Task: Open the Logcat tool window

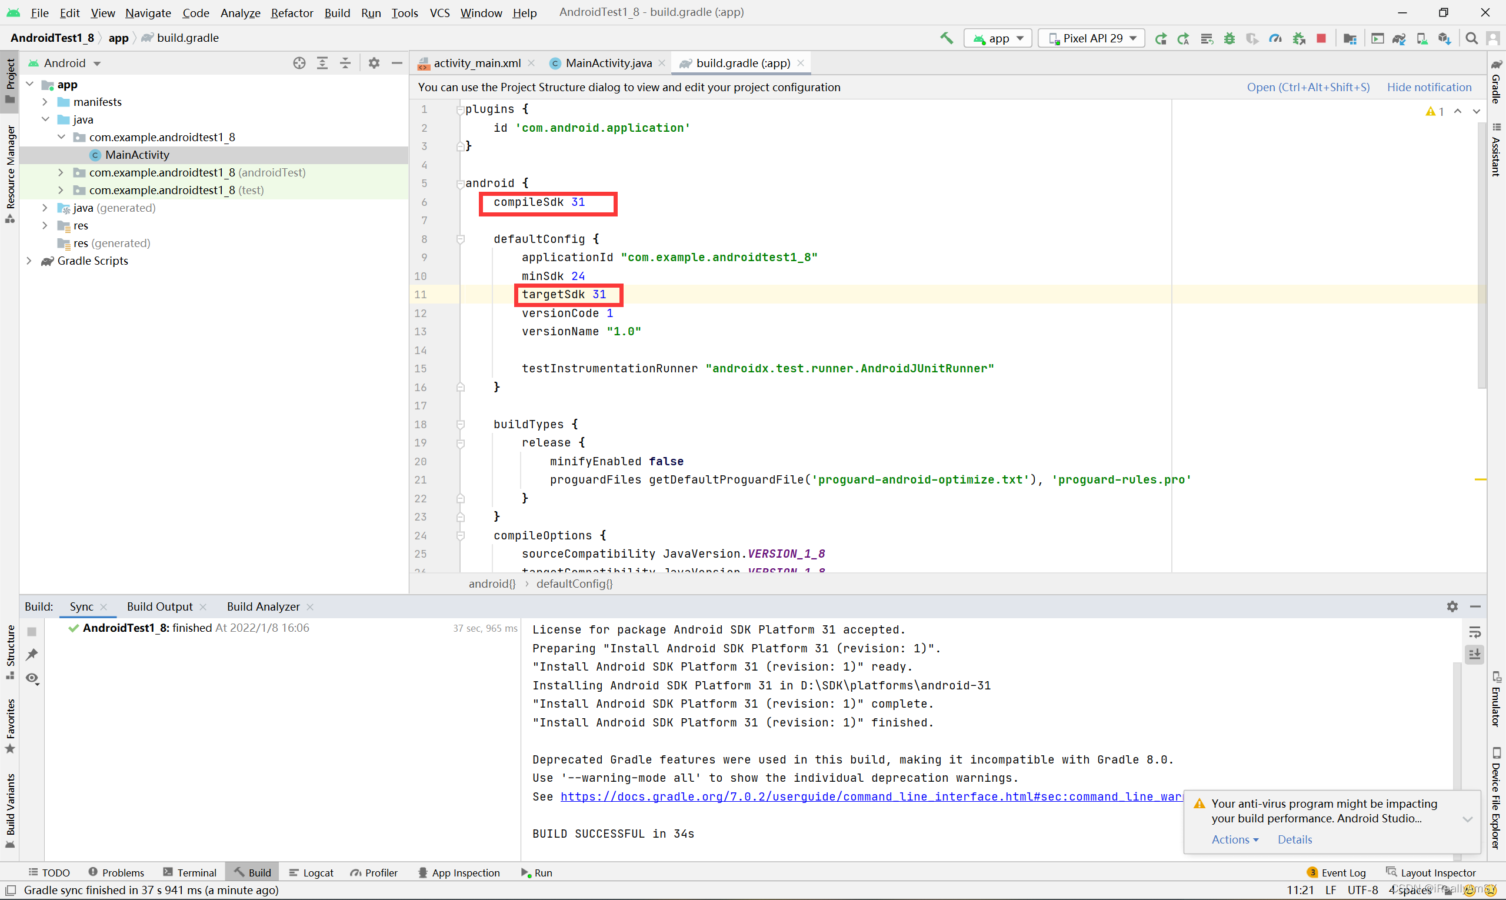Action: pos(311,873)
